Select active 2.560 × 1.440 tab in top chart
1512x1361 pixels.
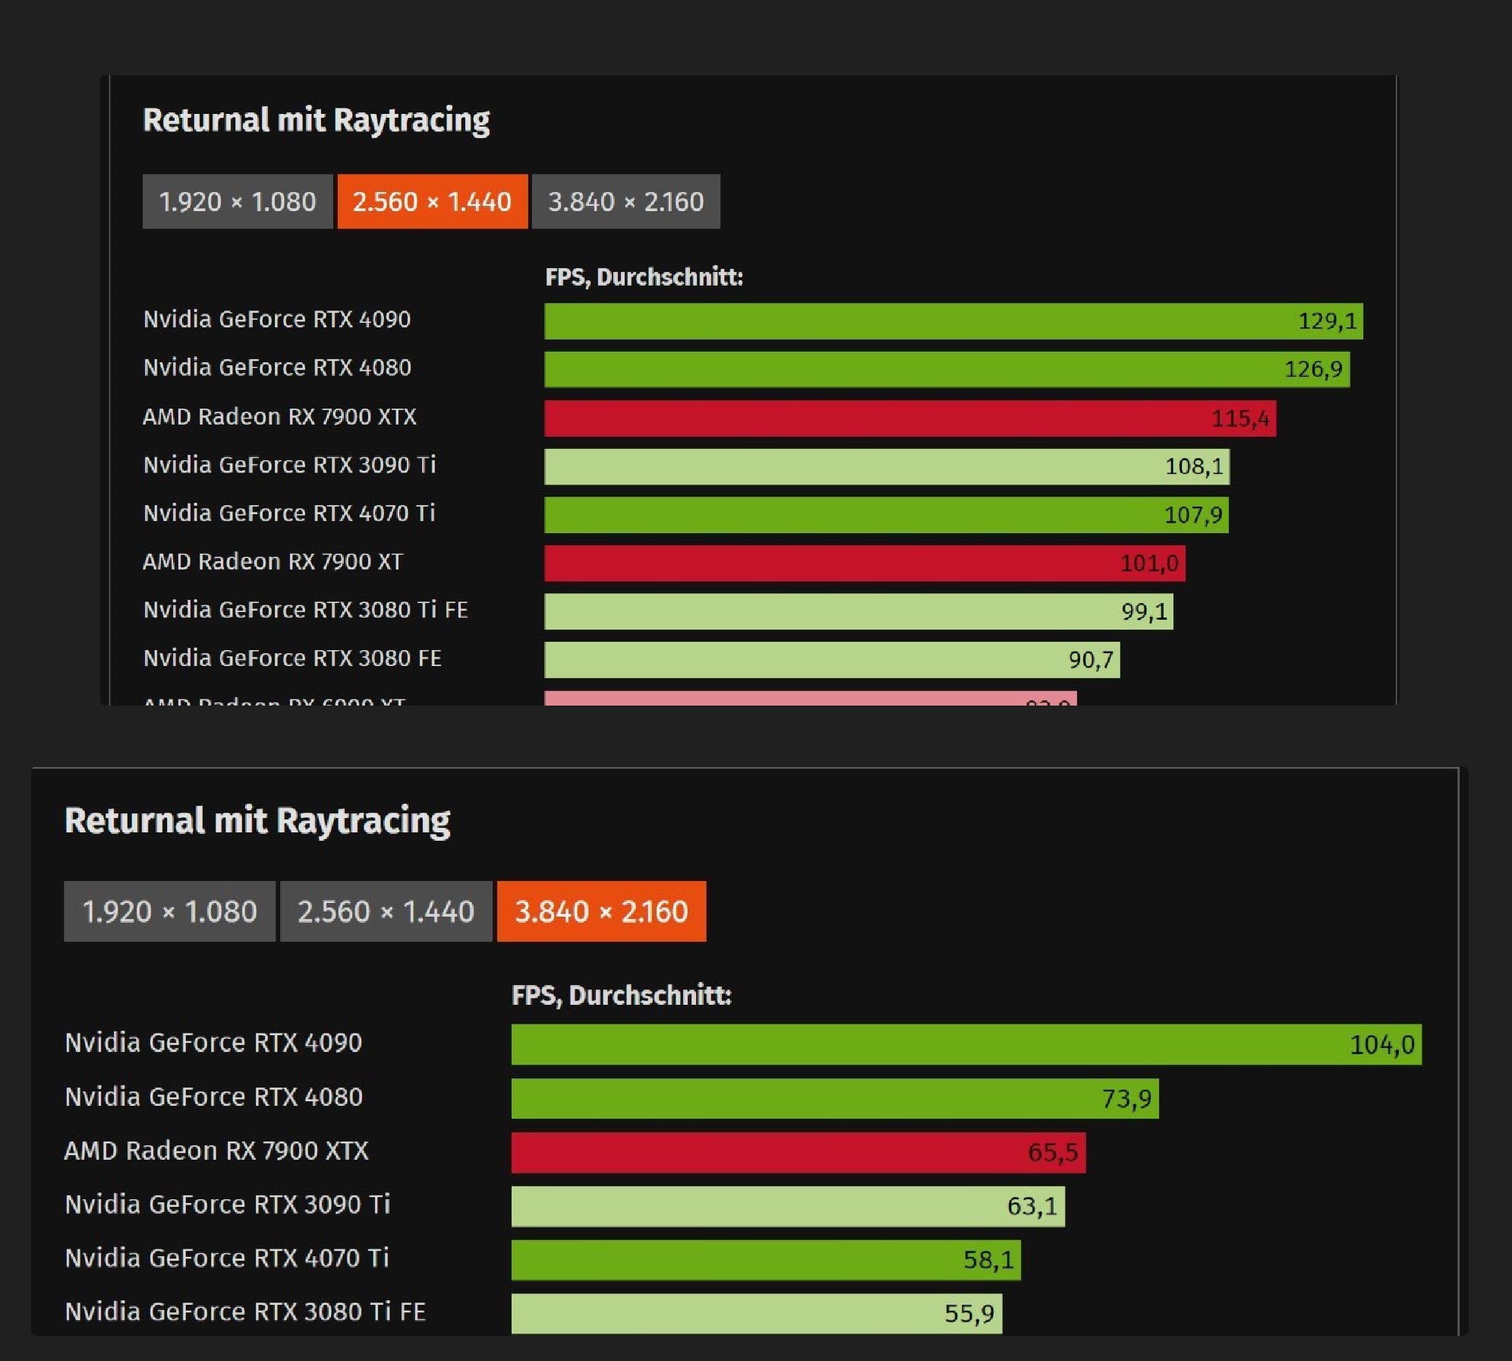pyautogui.click(x=432, y=201)
